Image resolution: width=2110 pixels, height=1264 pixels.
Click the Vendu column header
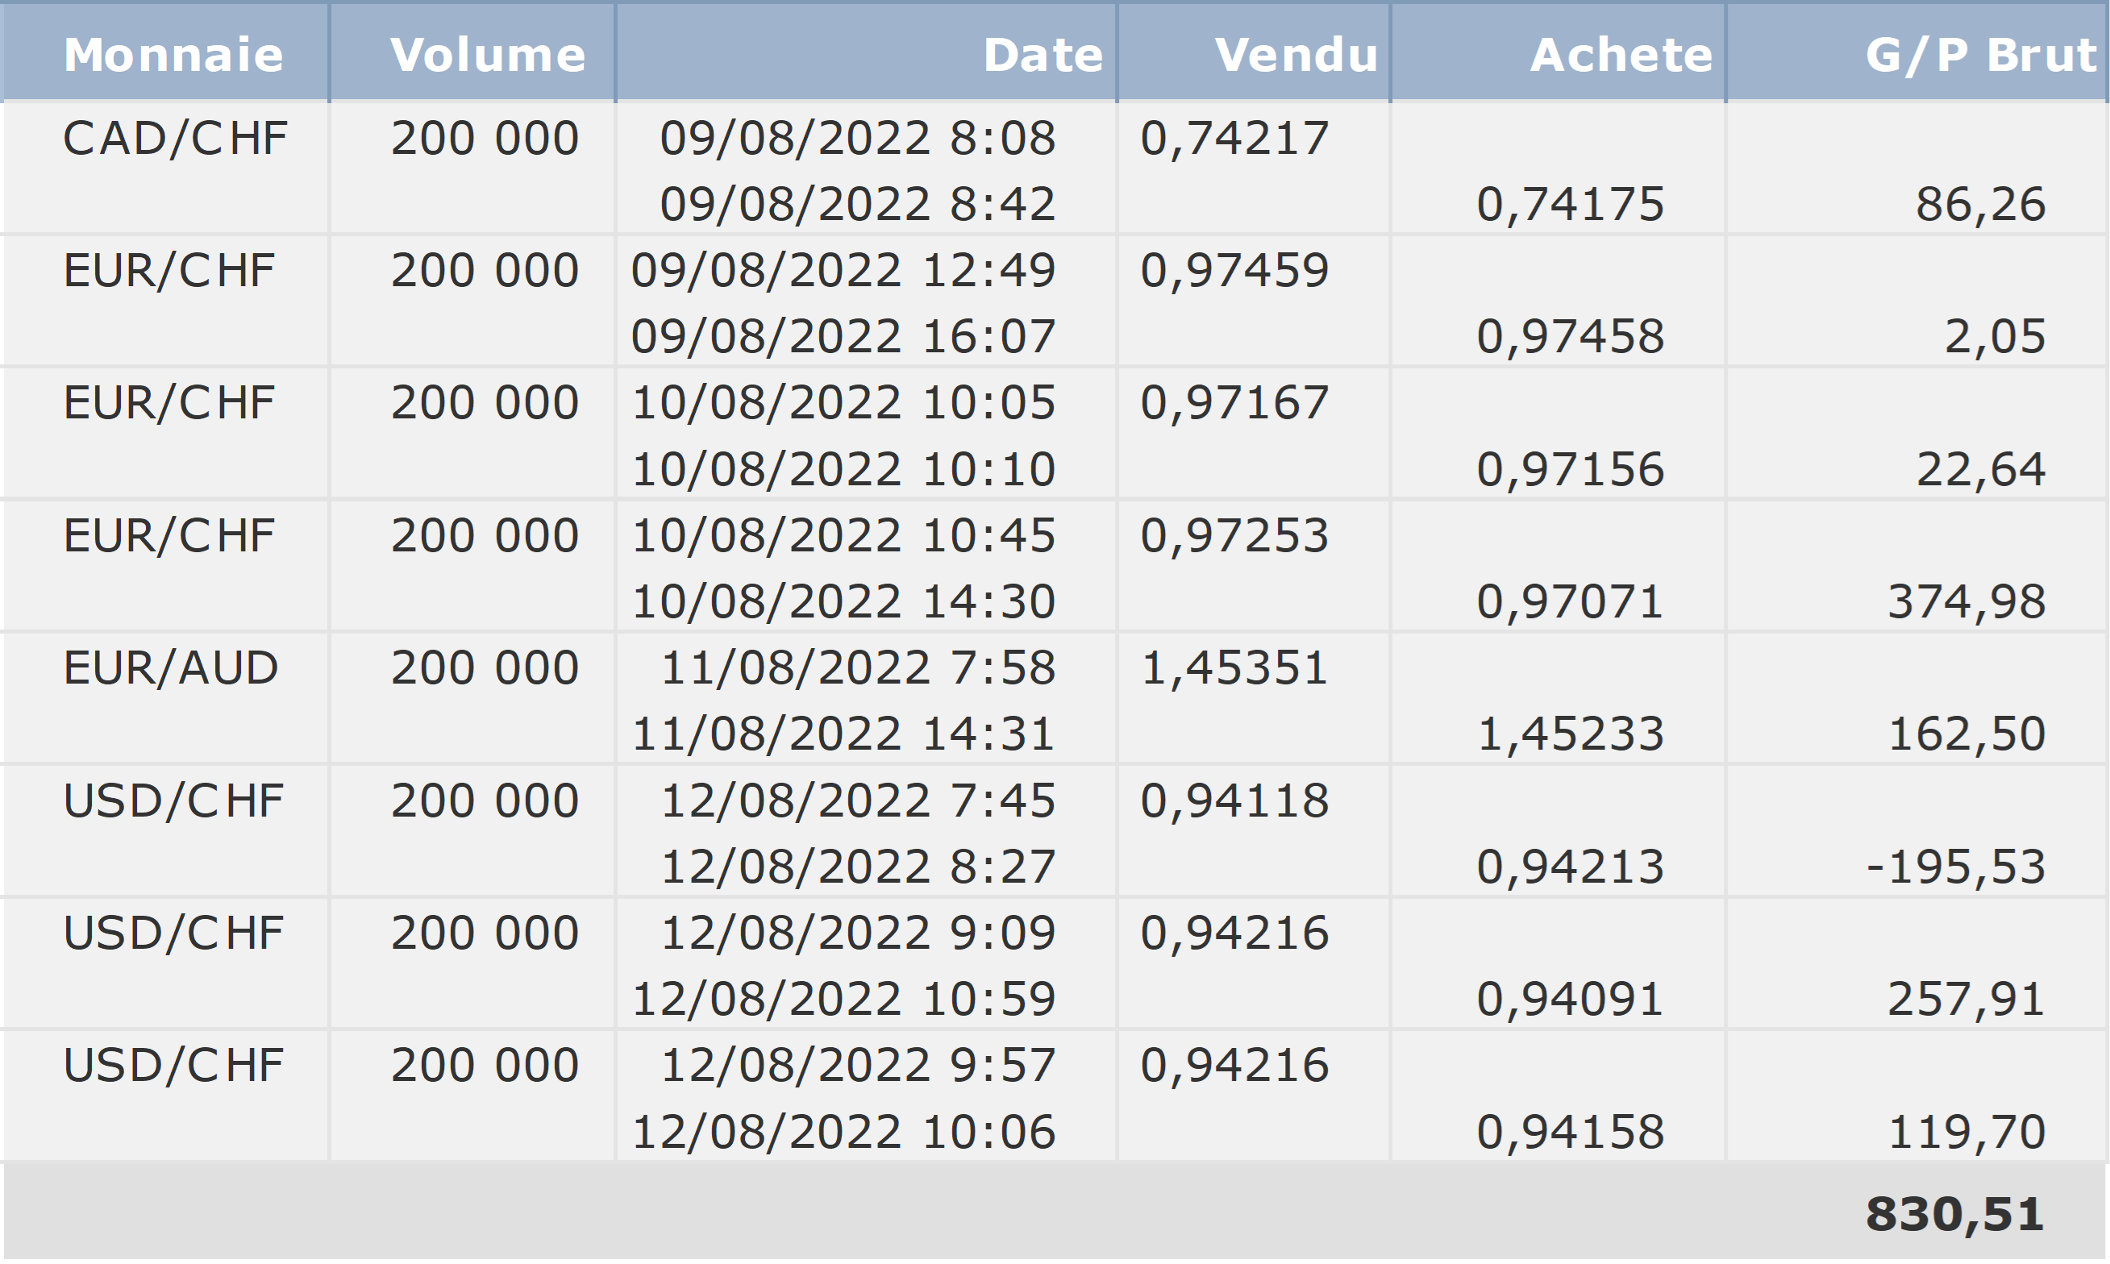click(1296, 55)
